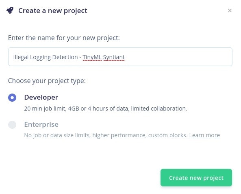This screenshot has width=241, height=194.
Task: Click the 20 min job limit description text
Action: (x=106, y=109)
